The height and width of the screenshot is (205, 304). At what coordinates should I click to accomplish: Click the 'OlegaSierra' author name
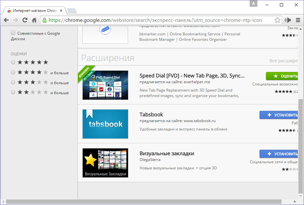point(150,160)
